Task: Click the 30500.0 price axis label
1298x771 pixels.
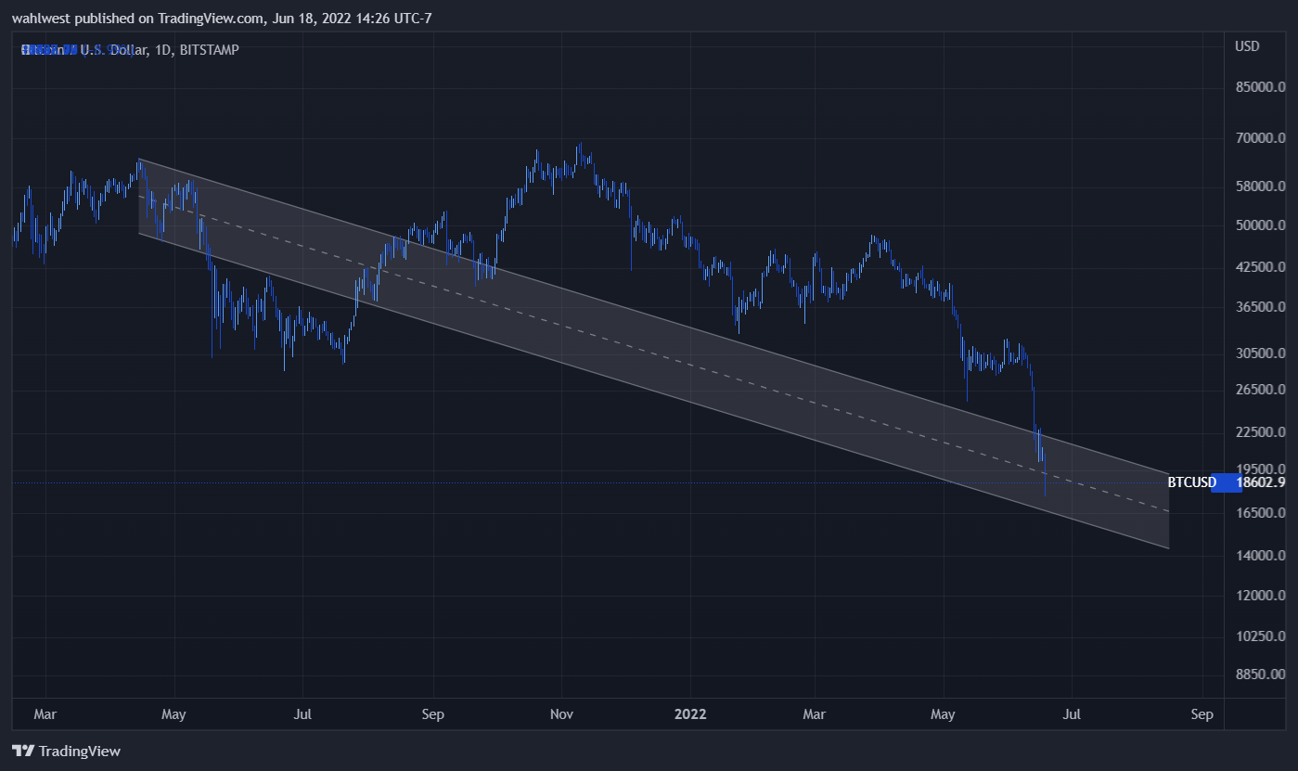Action: click(1262, 353)
